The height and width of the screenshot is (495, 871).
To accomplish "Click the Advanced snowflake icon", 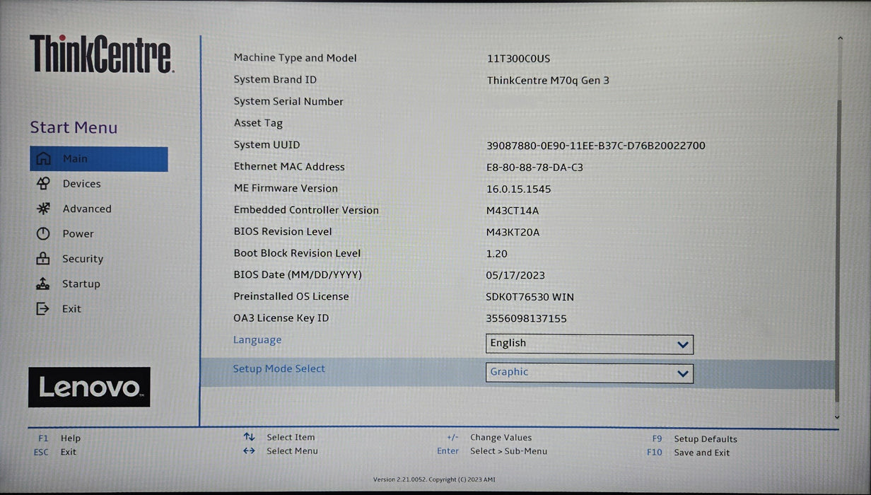I will [43, 209].
